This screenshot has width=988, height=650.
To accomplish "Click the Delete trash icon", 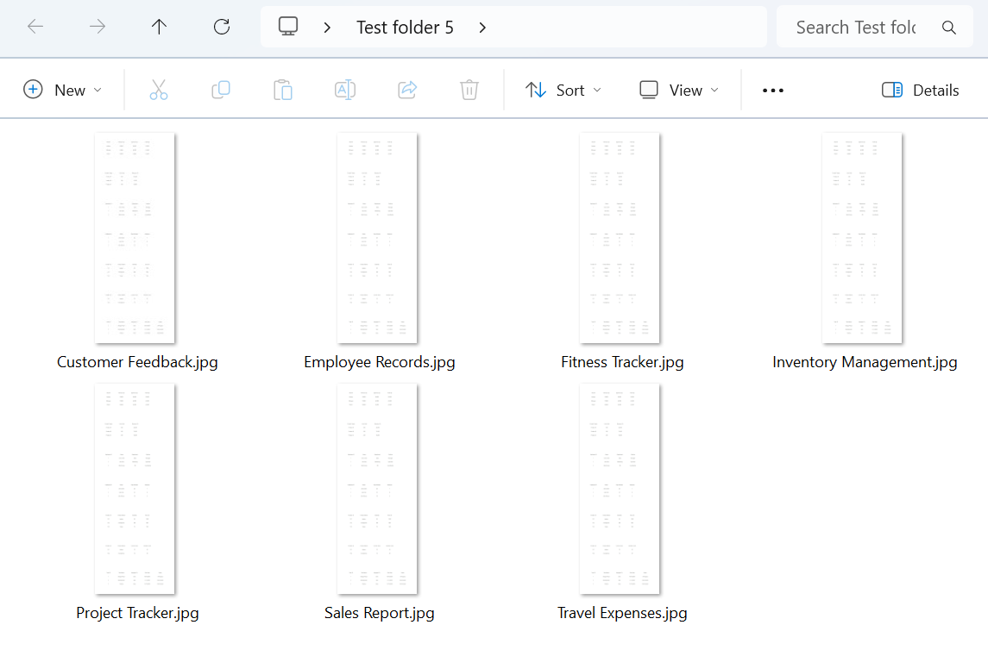I will coord(469,90).
